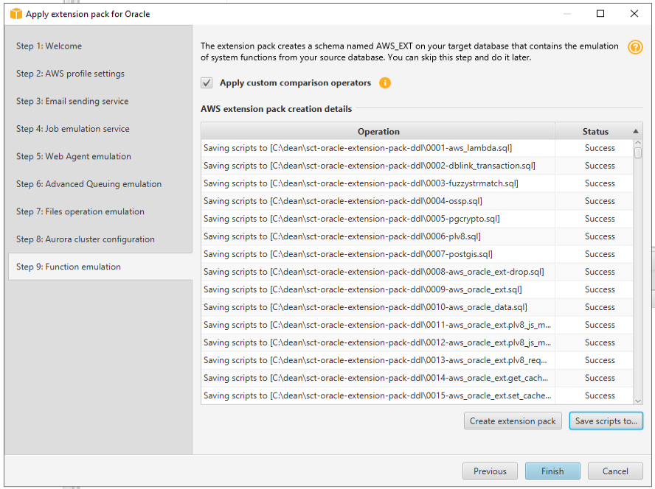Click the Operation column header
Viewport: 655px width, 489px height.
(x=378, y=132)
